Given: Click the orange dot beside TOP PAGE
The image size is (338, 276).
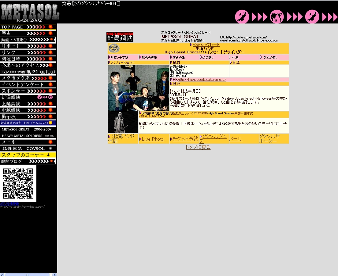Looking at the screenshot, I should [51, 27].
